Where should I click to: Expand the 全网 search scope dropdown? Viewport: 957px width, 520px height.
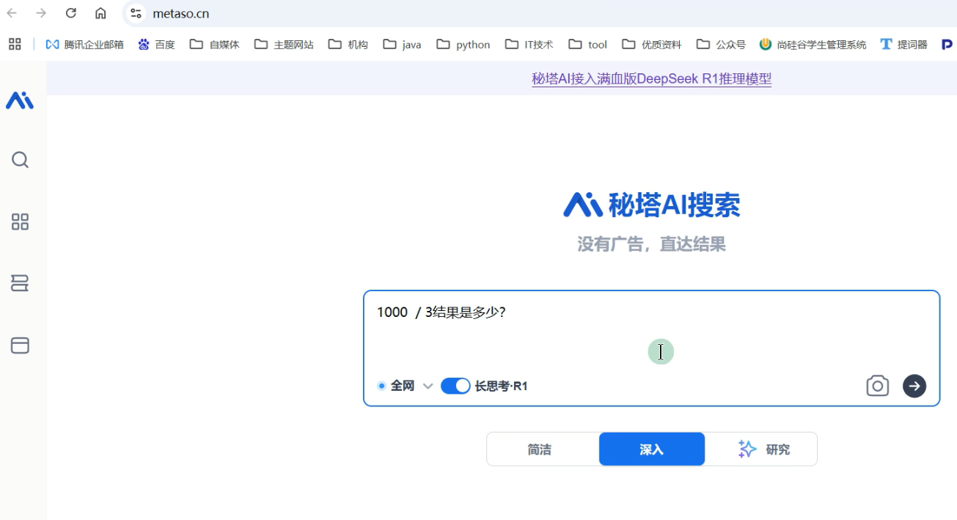click(x=405, y=386)
